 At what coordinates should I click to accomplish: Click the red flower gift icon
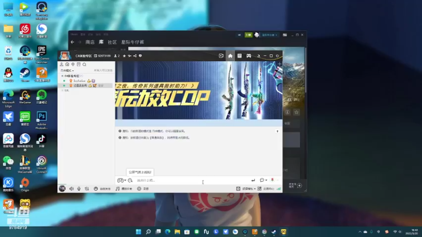[x=272, y=180]
